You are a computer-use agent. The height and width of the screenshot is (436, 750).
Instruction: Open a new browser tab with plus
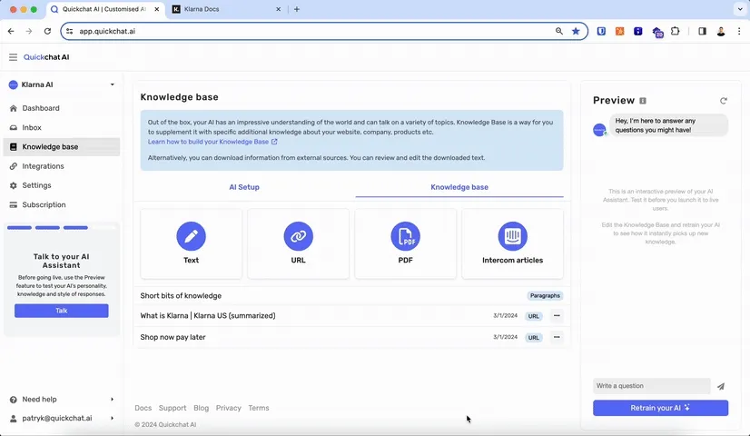297,9
